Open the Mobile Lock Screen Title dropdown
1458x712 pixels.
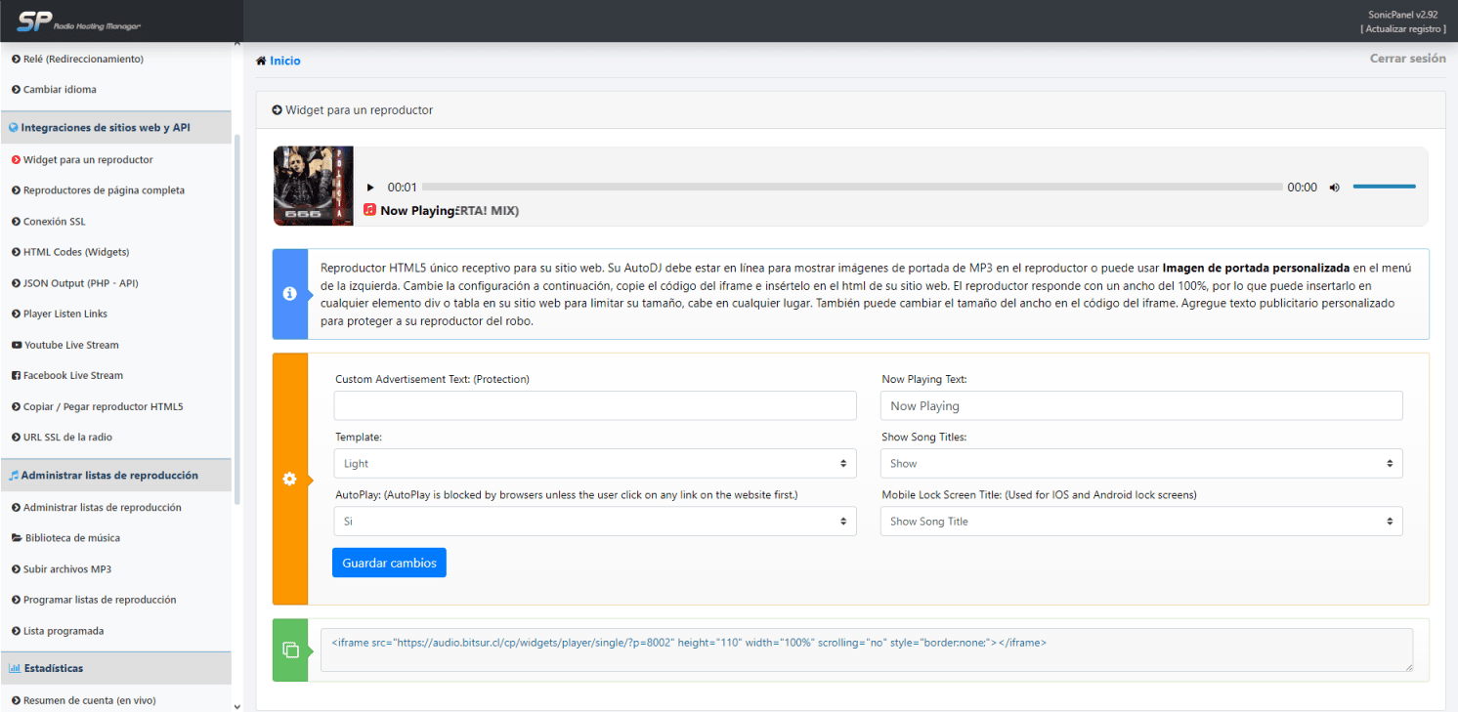click(x=1140, y=522)
